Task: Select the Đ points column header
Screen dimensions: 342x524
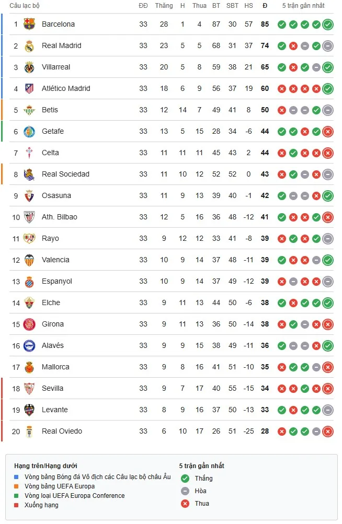Action: pyautogui.click(x=265, y=6)
